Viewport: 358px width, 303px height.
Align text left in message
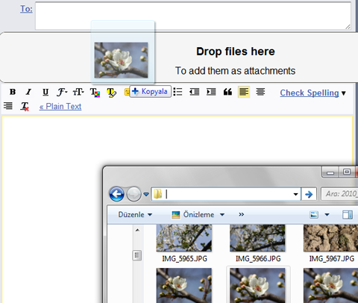244,92
